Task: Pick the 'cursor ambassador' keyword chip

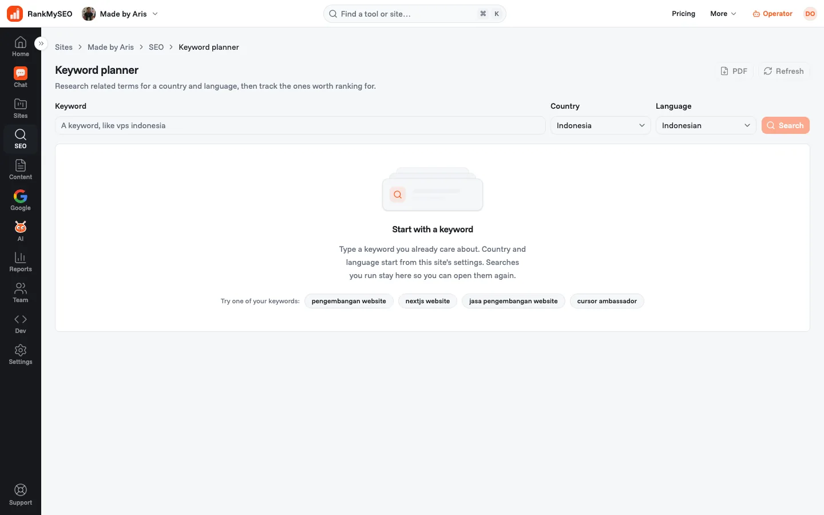Action: coord(607,301)
